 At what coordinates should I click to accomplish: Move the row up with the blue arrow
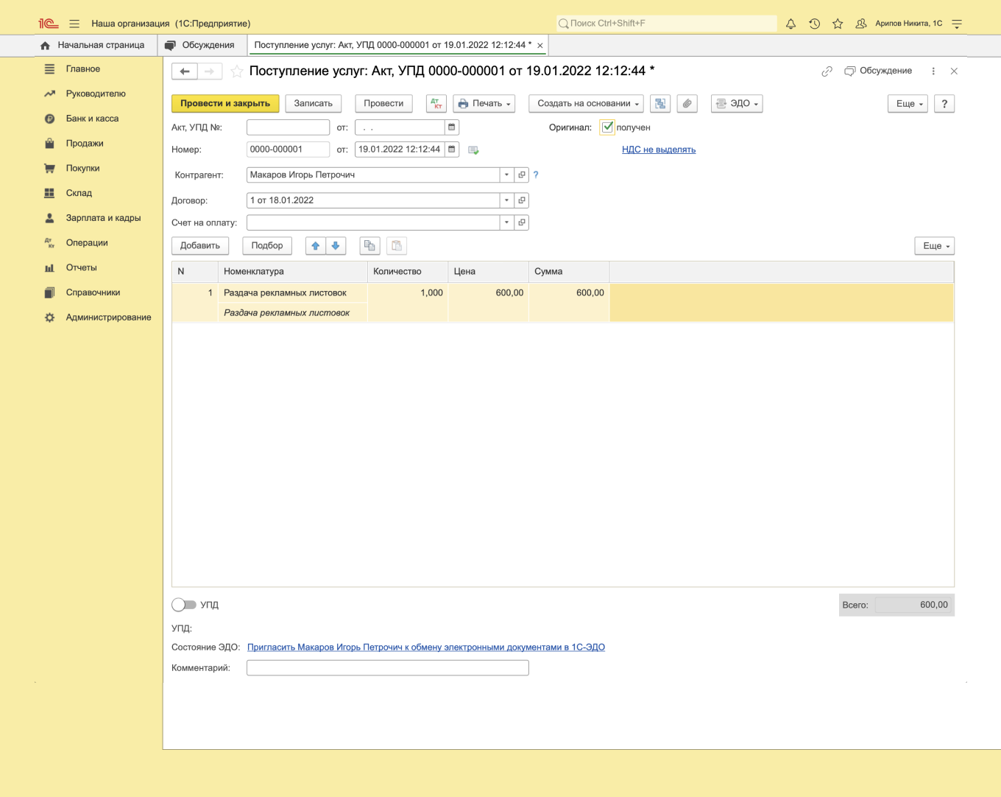coord(316,246)
